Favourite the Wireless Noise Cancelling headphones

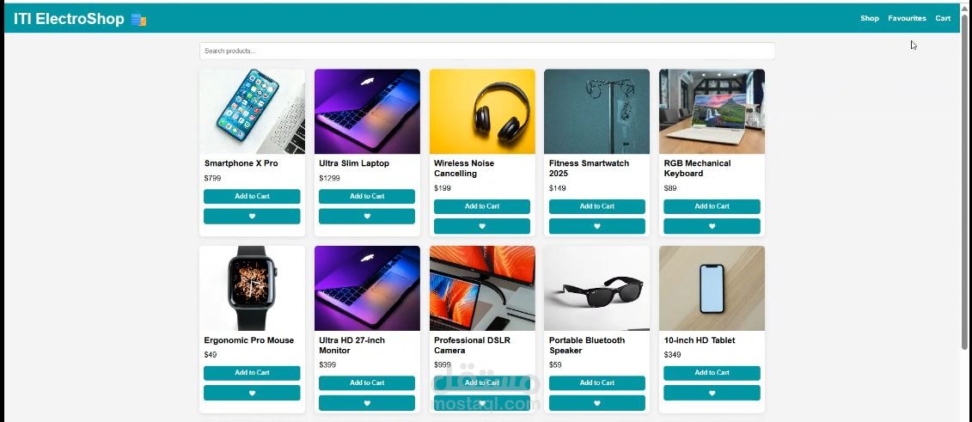(481, 226)
